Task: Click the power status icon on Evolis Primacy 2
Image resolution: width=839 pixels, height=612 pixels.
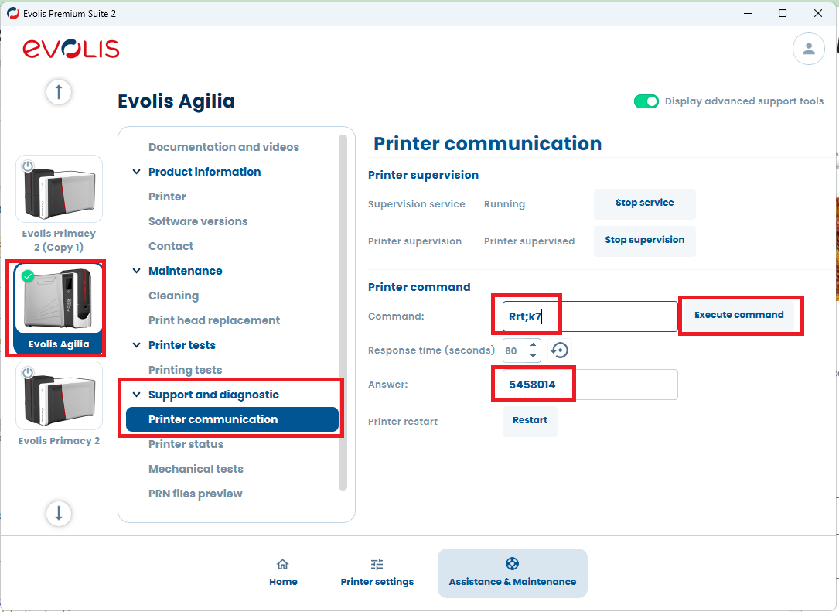Action: [28, 372]
